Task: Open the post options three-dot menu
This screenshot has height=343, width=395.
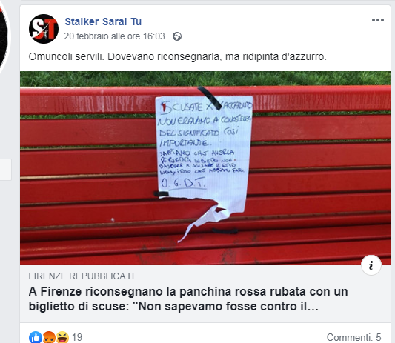Action: (378, 20)
